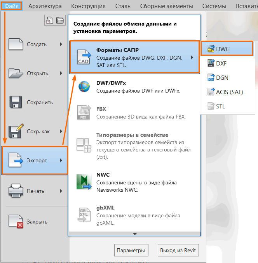Click the gbXML export icon
This screenshot has width=258, height=263.
[84, 215]
